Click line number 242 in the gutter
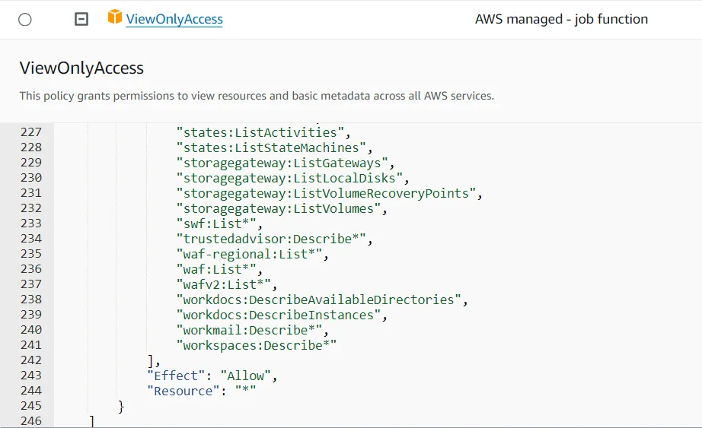702x428 pixels. (x=31, y=360)
